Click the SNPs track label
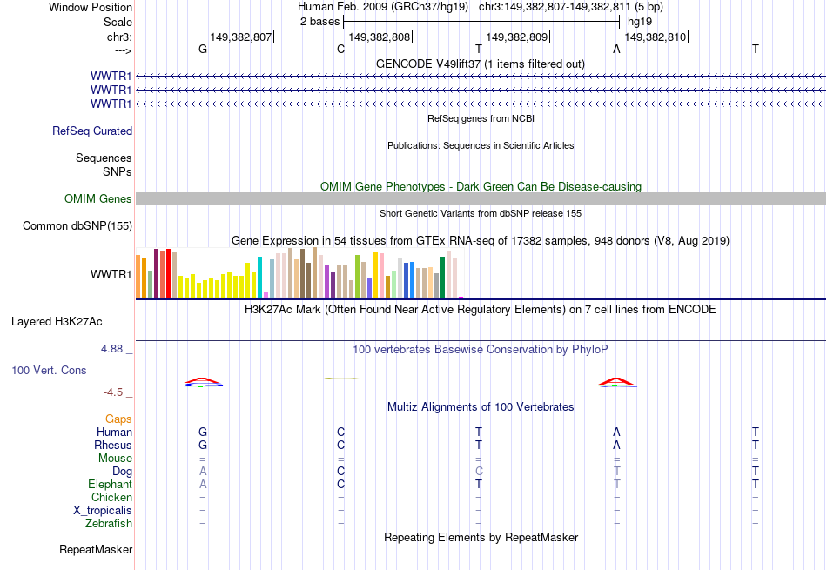Viewport: 827px width, 570px height. pyautogui.click(x=118, y=171)
